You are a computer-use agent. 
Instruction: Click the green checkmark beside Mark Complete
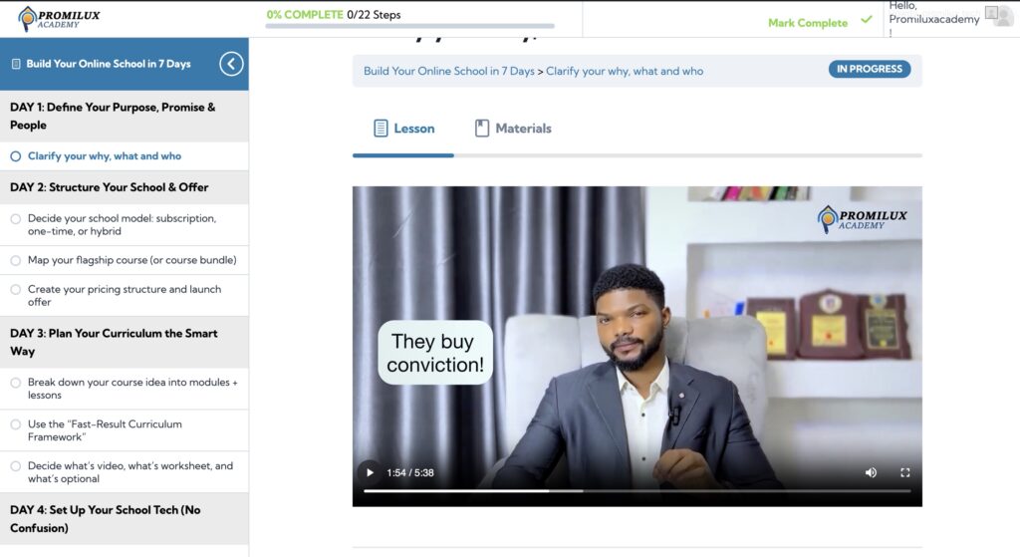tap(866, 20)
